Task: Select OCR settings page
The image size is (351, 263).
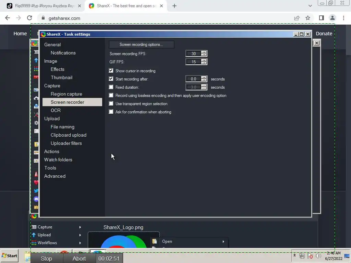Action: click(x=56, y=110)
